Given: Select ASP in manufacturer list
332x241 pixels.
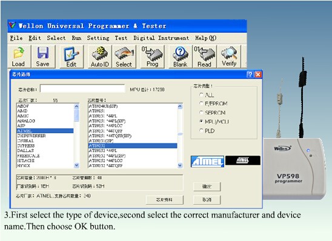Looking at the screenshot, I should click(x=45, y=126).
